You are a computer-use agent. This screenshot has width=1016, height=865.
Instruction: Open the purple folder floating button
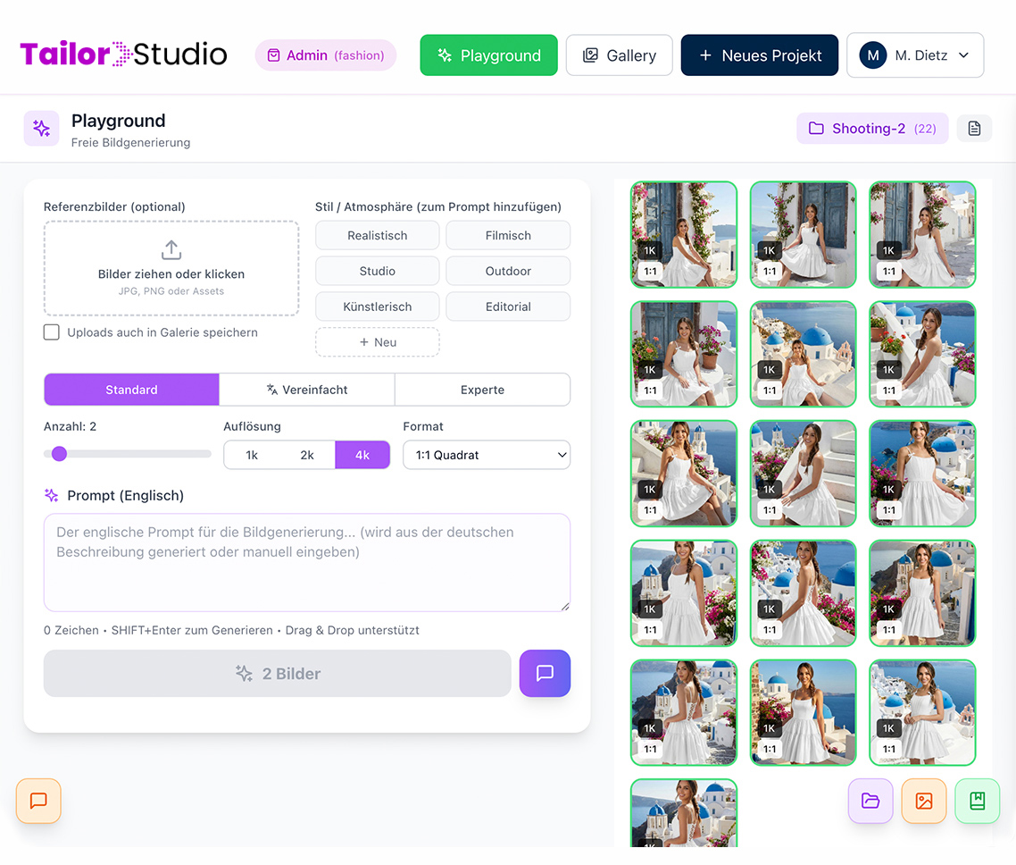pos(870,801)
